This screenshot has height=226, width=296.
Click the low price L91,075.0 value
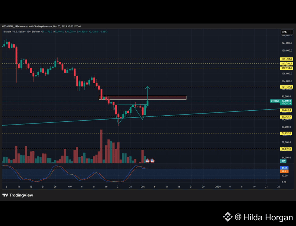71,32
